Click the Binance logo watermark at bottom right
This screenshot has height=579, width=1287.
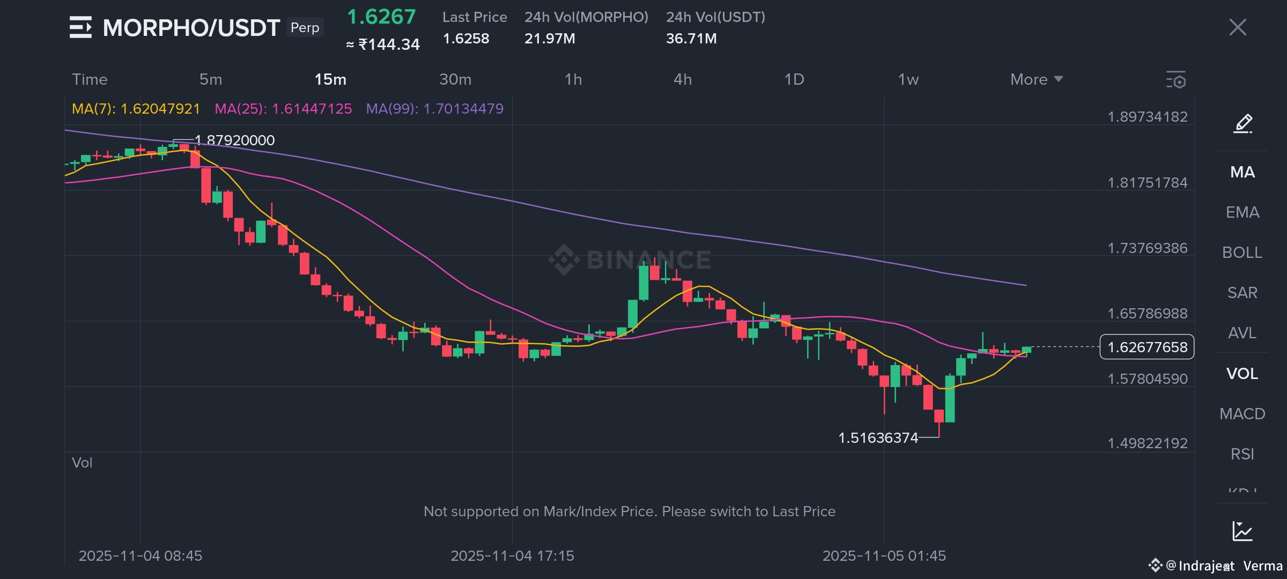point(1155,565)
